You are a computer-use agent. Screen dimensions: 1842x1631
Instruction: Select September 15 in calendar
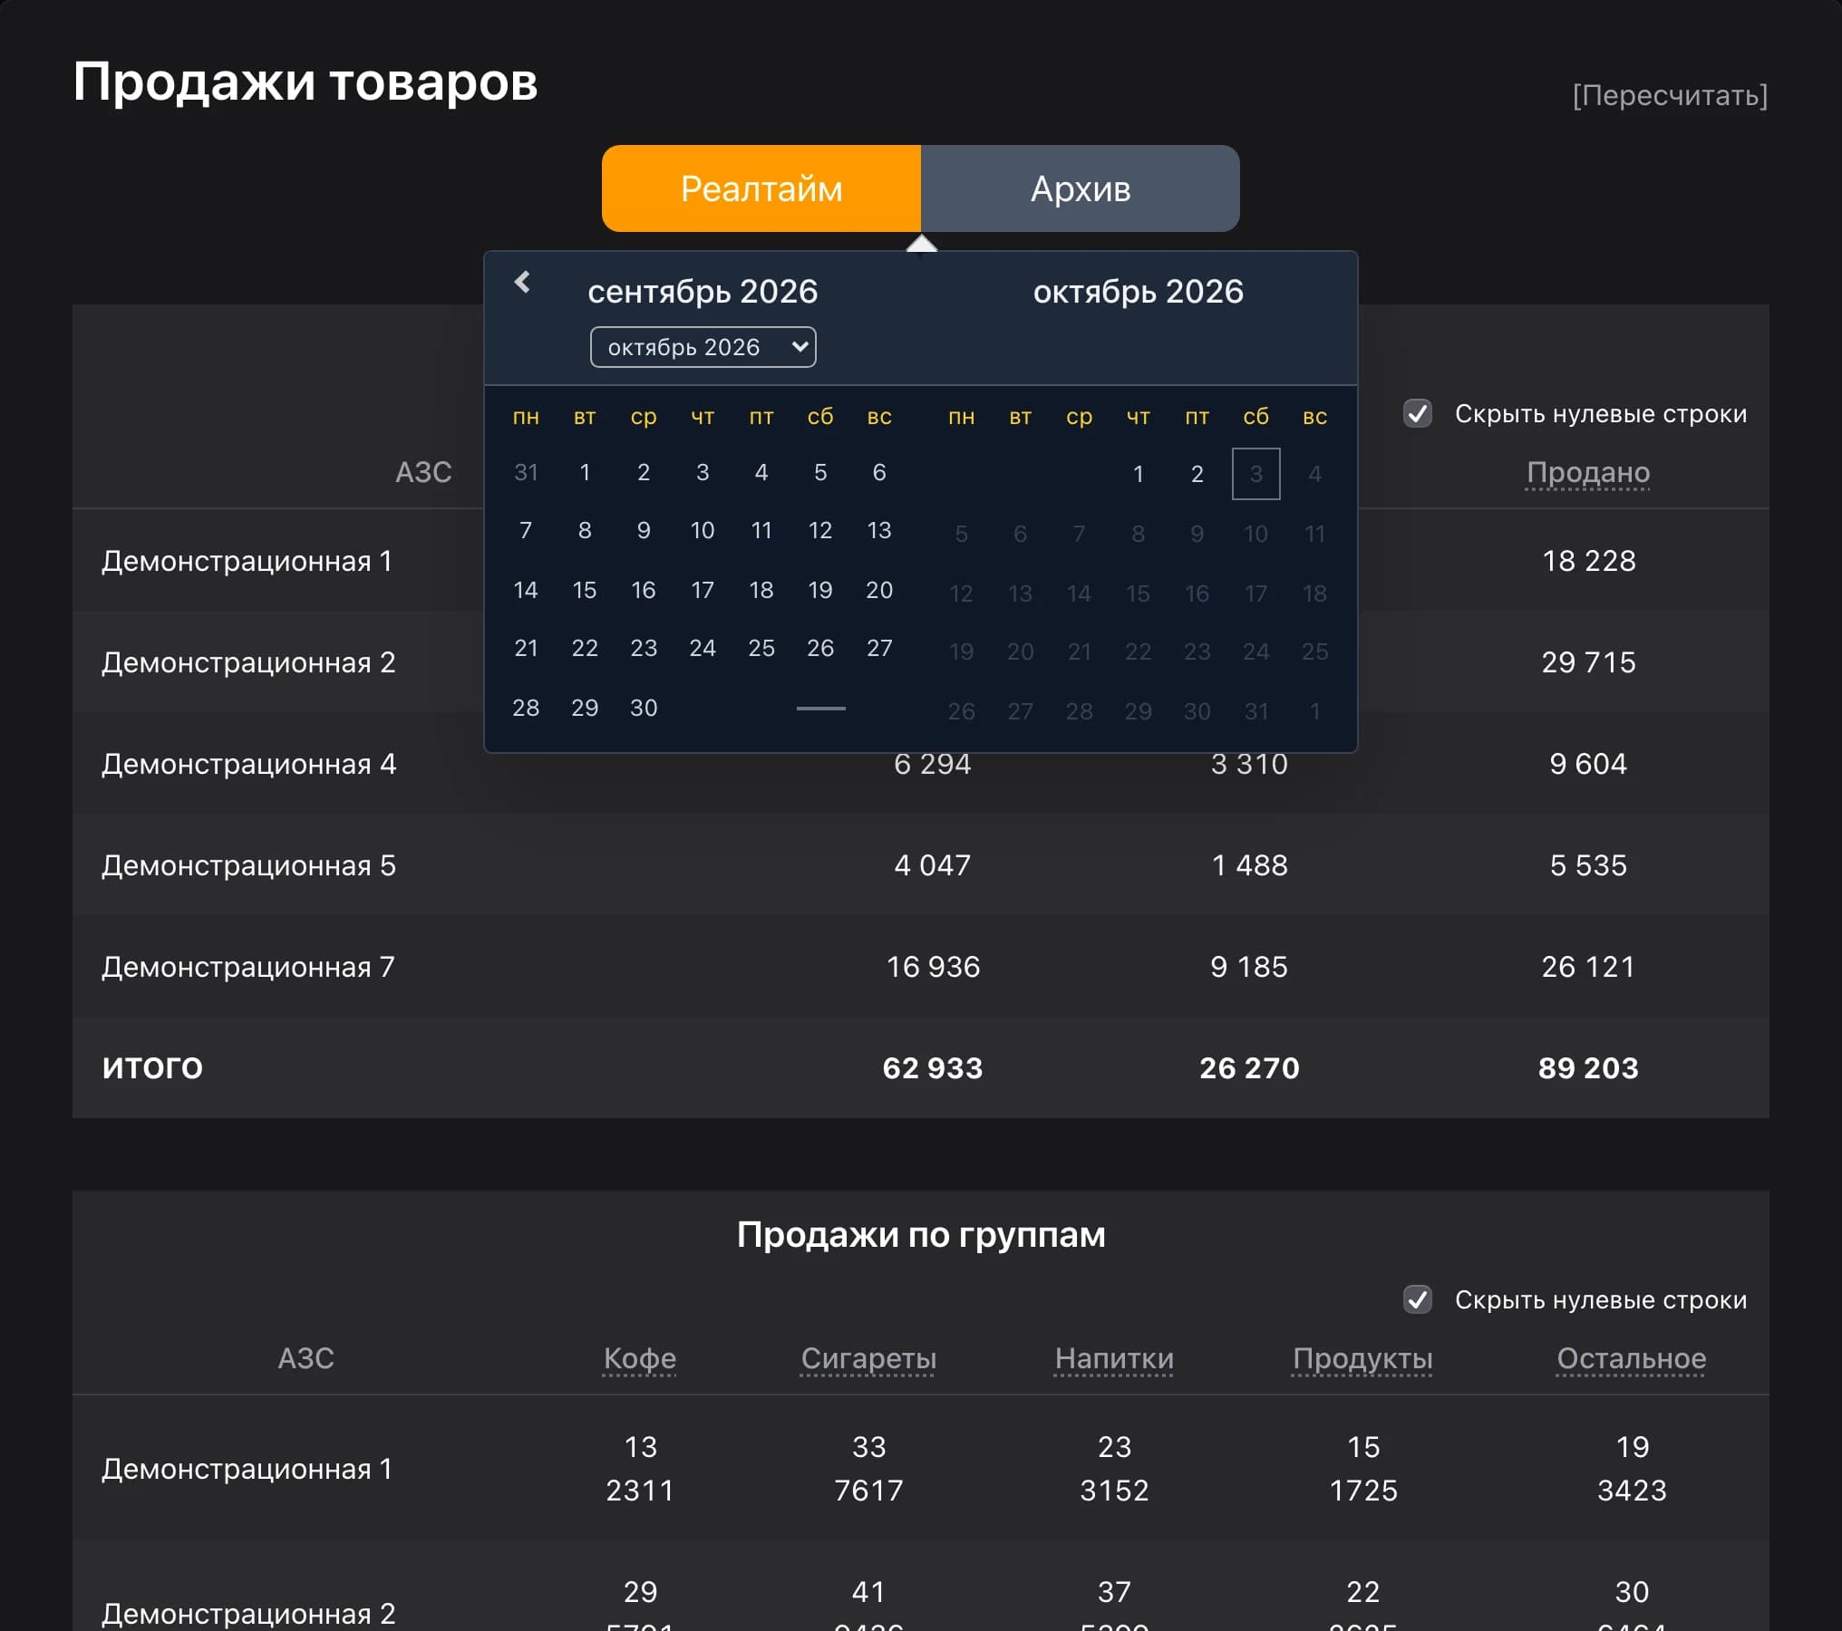point(585,590)
